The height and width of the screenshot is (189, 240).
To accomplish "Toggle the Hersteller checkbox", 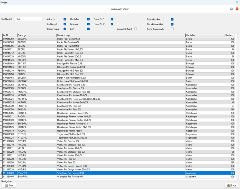I will pyautogui.click(x=88, y=19).
